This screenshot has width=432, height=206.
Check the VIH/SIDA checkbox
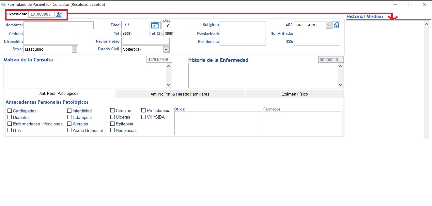[144, 117]
